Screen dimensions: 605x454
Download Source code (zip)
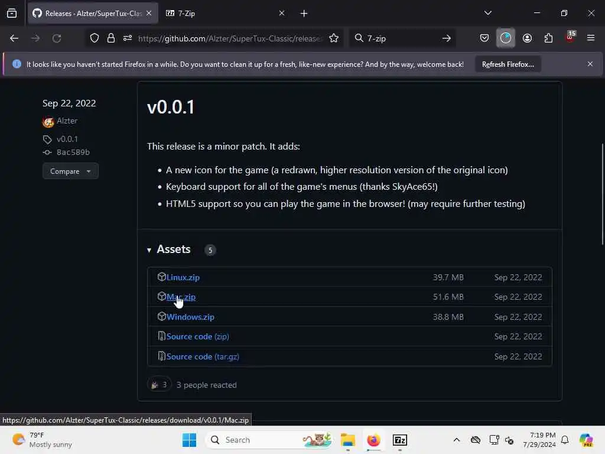(197, 336)
